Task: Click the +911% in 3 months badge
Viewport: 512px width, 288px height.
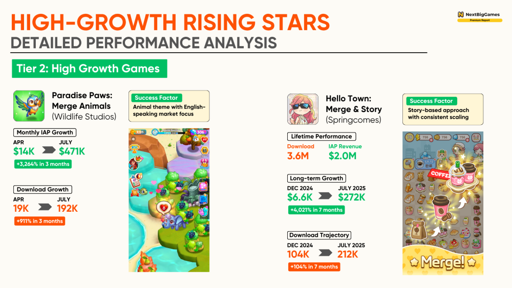Action: pos(39,221)
